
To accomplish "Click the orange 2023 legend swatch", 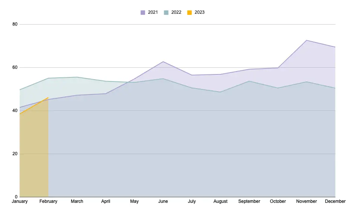I will tap(189, 13).
